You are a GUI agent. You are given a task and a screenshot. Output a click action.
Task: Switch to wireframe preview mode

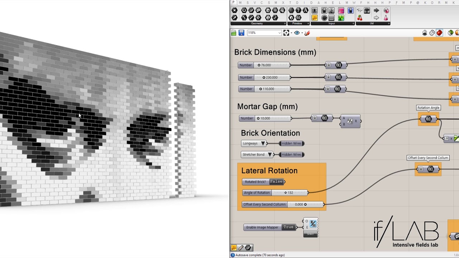tap(432, 33)
